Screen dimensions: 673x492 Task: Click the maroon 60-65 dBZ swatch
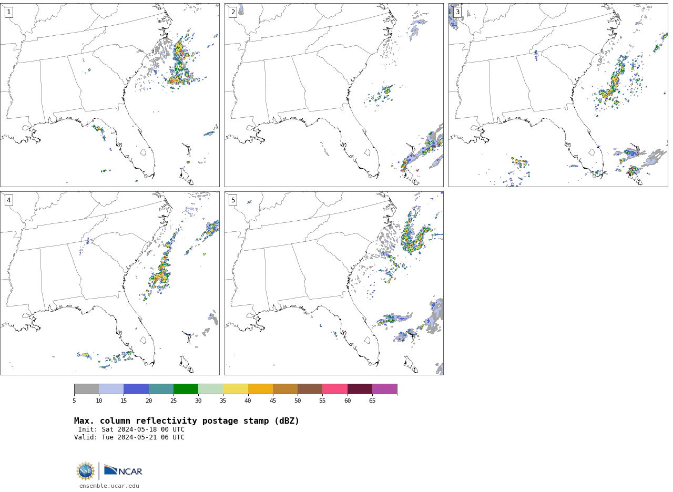[360, 389]
